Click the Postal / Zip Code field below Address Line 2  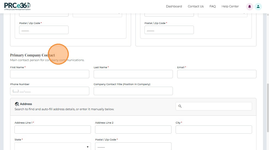133,146
